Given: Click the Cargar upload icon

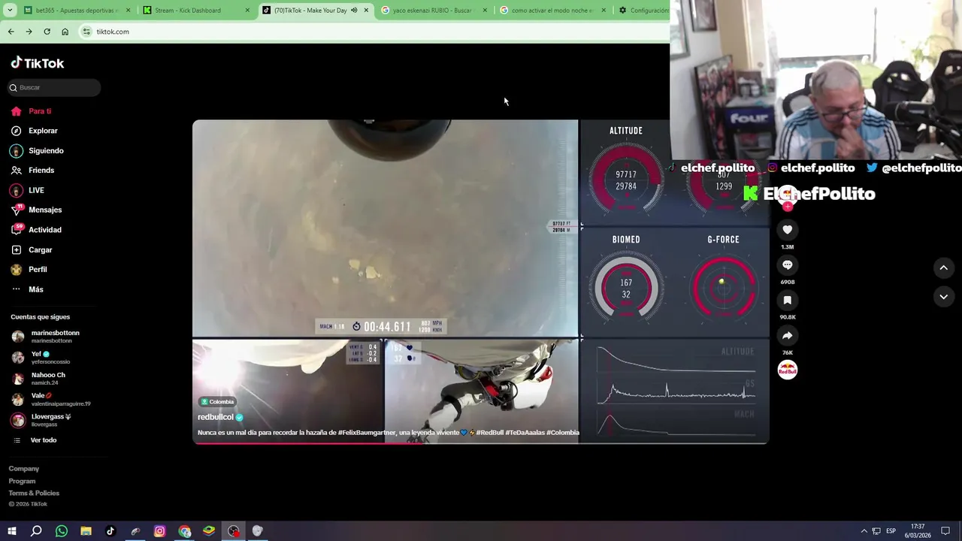Looking at the screenshot, I should click(x=17, y=249).
